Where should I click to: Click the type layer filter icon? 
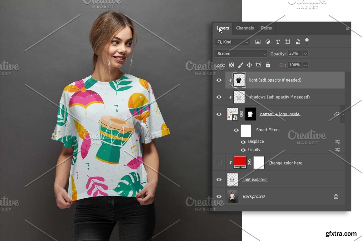pos(278,42)
